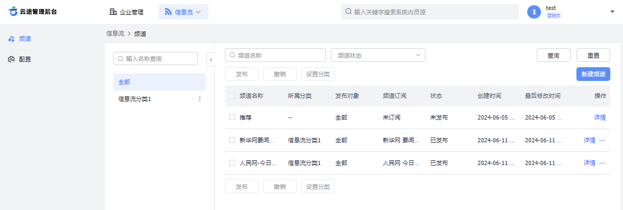Expand the 信息流 top menu dropdown
This screenshot has height=210, width=623.
[x=198, y=12]
